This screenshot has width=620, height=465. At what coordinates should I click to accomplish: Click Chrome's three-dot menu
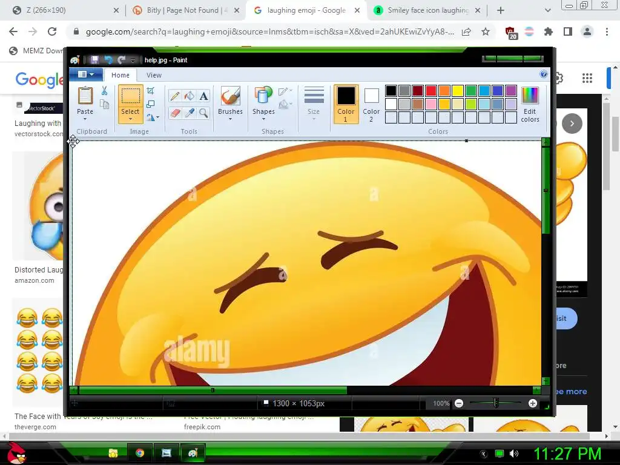[x=607, y=31]
